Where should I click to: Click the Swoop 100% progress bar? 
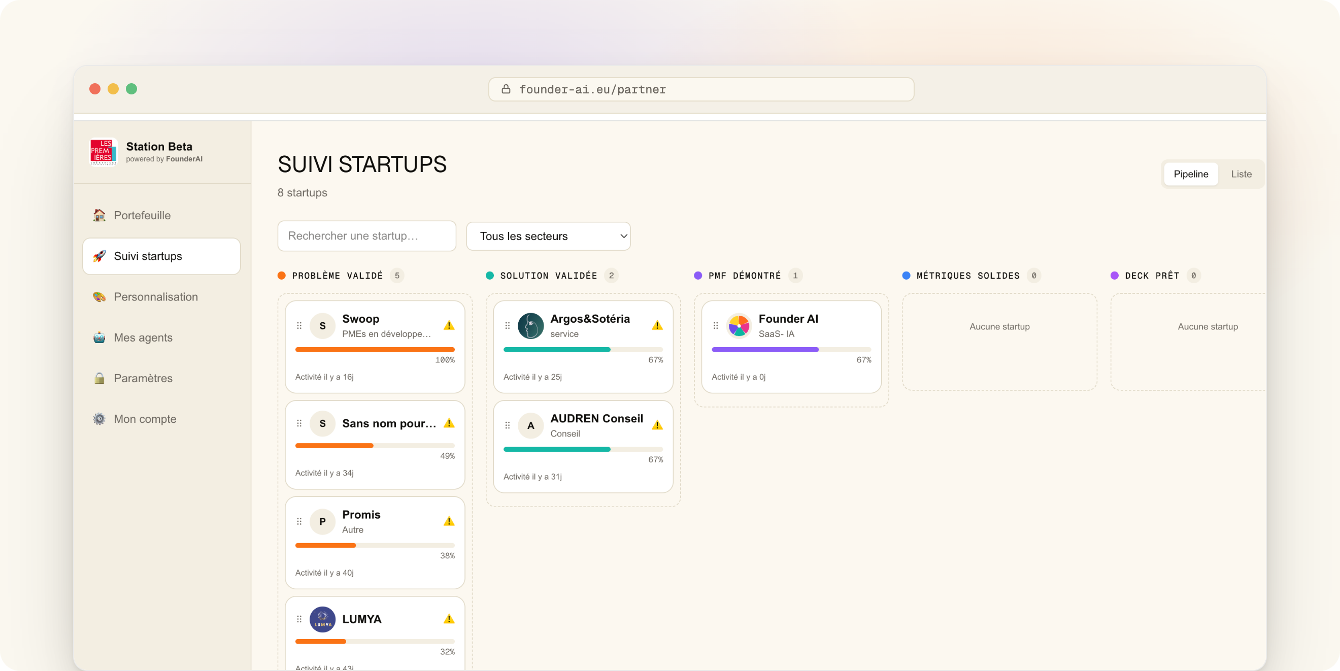[375, 350]
